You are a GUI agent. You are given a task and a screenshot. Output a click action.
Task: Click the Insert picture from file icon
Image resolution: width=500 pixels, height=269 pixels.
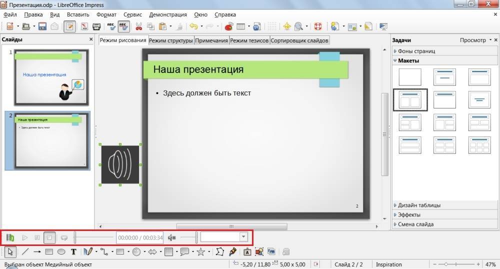click(x=259, y=252)
